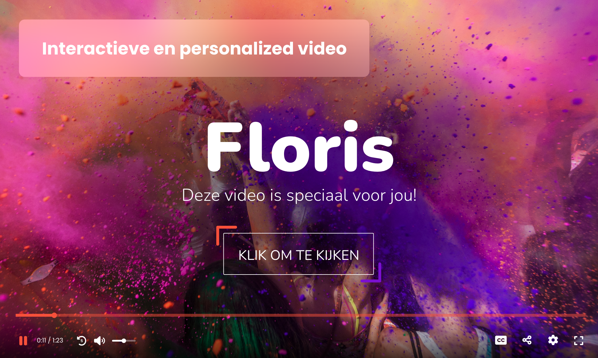Click the elapsed time 0:11
The height and width of the screenshot is (358, 598).
41,340
